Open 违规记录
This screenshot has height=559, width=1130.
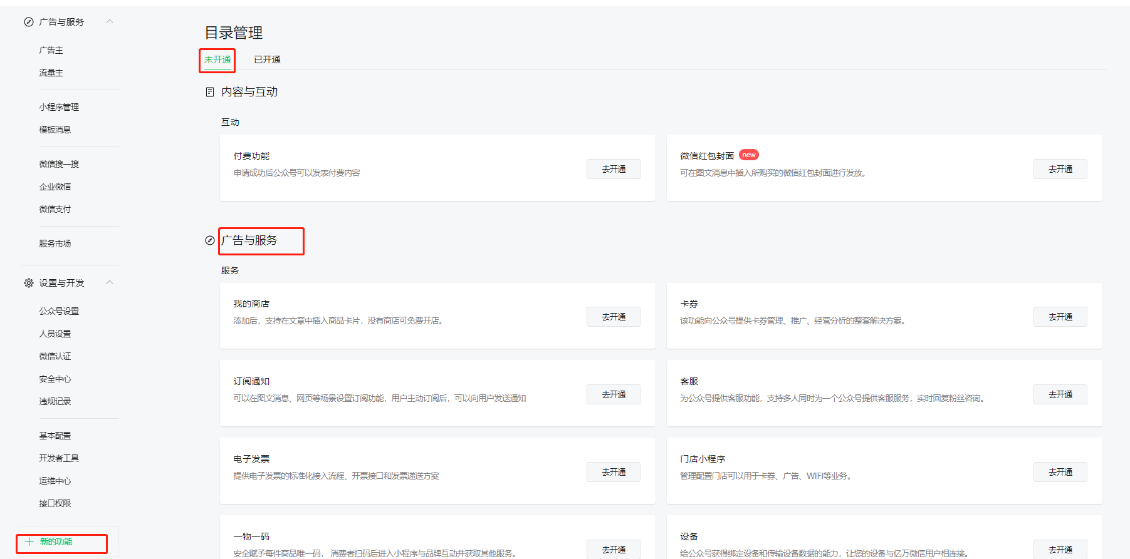(x=55, y=401)
